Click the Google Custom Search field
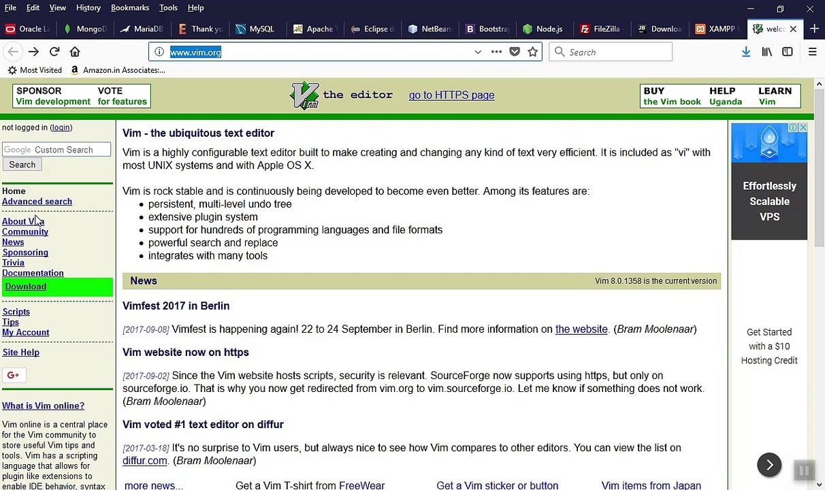This screenshot has height=490, width=825. (56, 150)
